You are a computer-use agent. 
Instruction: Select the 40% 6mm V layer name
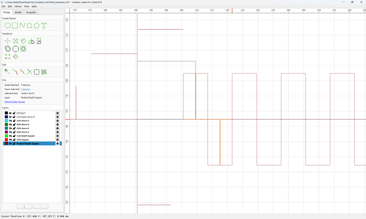click(x=23, y=124)
